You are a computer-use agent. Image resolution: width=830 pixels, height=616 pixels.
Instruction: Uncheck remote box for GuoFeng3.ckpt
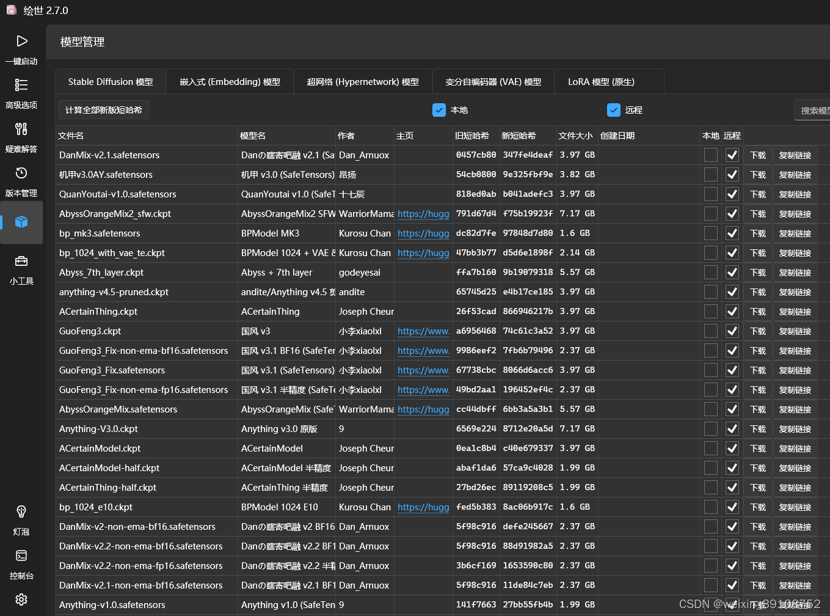[x=732, y=331]
